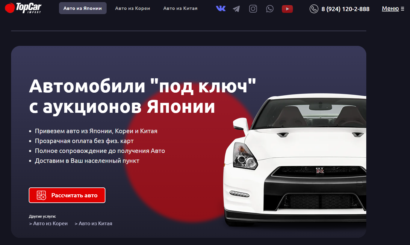Select the 'Авто из Японии' navigation tab
The image size is (410, 245).
point(83,8)
